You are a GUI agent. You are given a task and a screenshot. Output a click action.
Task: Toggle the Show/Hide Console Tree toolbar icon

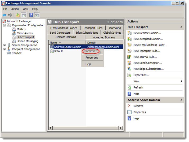24,15
